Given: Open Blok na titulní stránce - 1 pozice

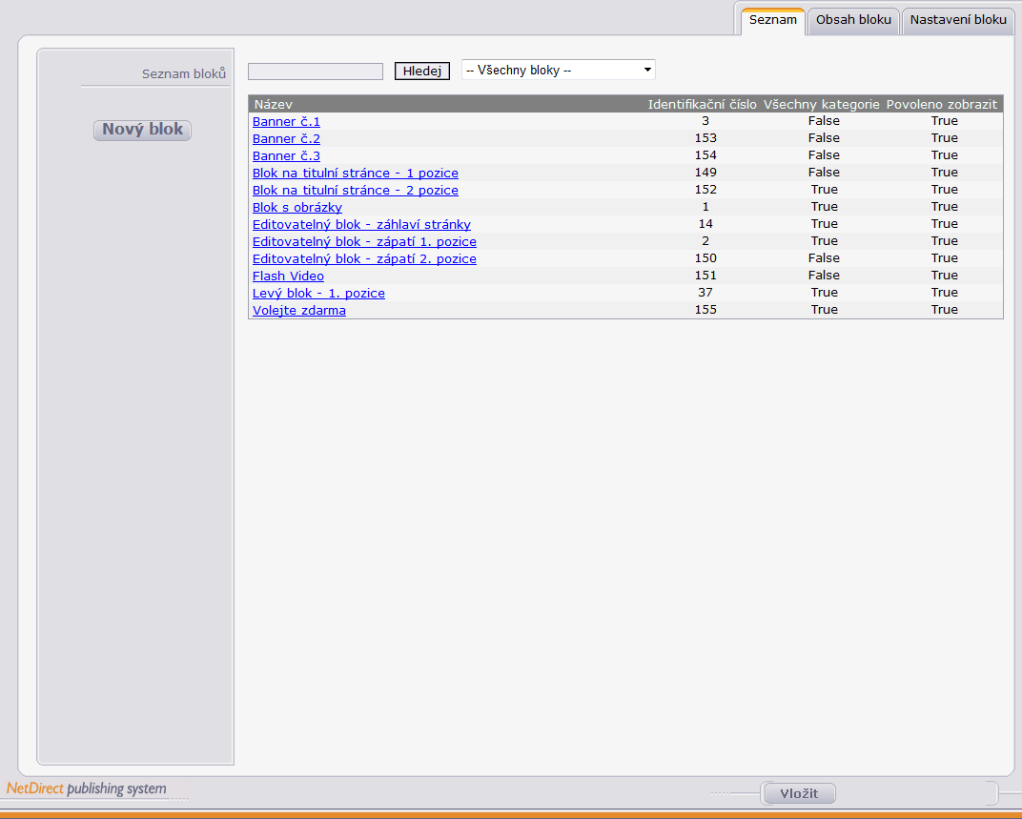Looking at the screenshot, I should (356, 173).
